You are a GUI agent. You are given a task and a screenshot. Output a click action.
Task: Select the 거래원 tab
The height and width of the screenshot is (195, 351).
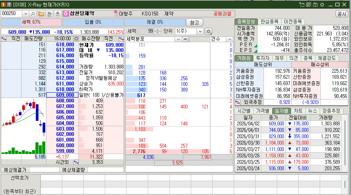(244, 58)
